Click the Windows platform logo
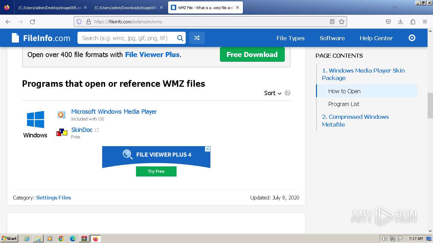The width and height of the screenshot is (433, 243). [x=36, y=119]
